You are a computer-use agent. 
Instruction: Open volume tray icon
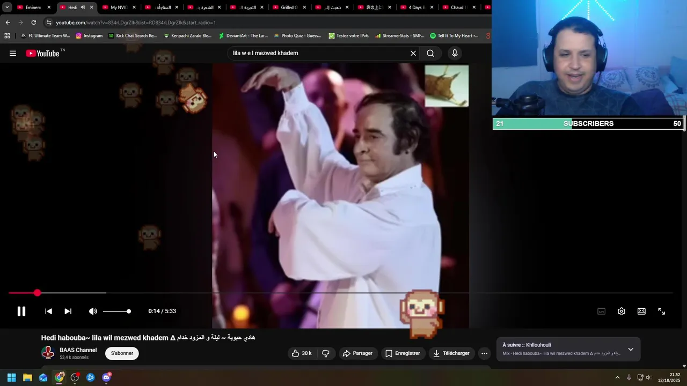click(x=648, y=377)
